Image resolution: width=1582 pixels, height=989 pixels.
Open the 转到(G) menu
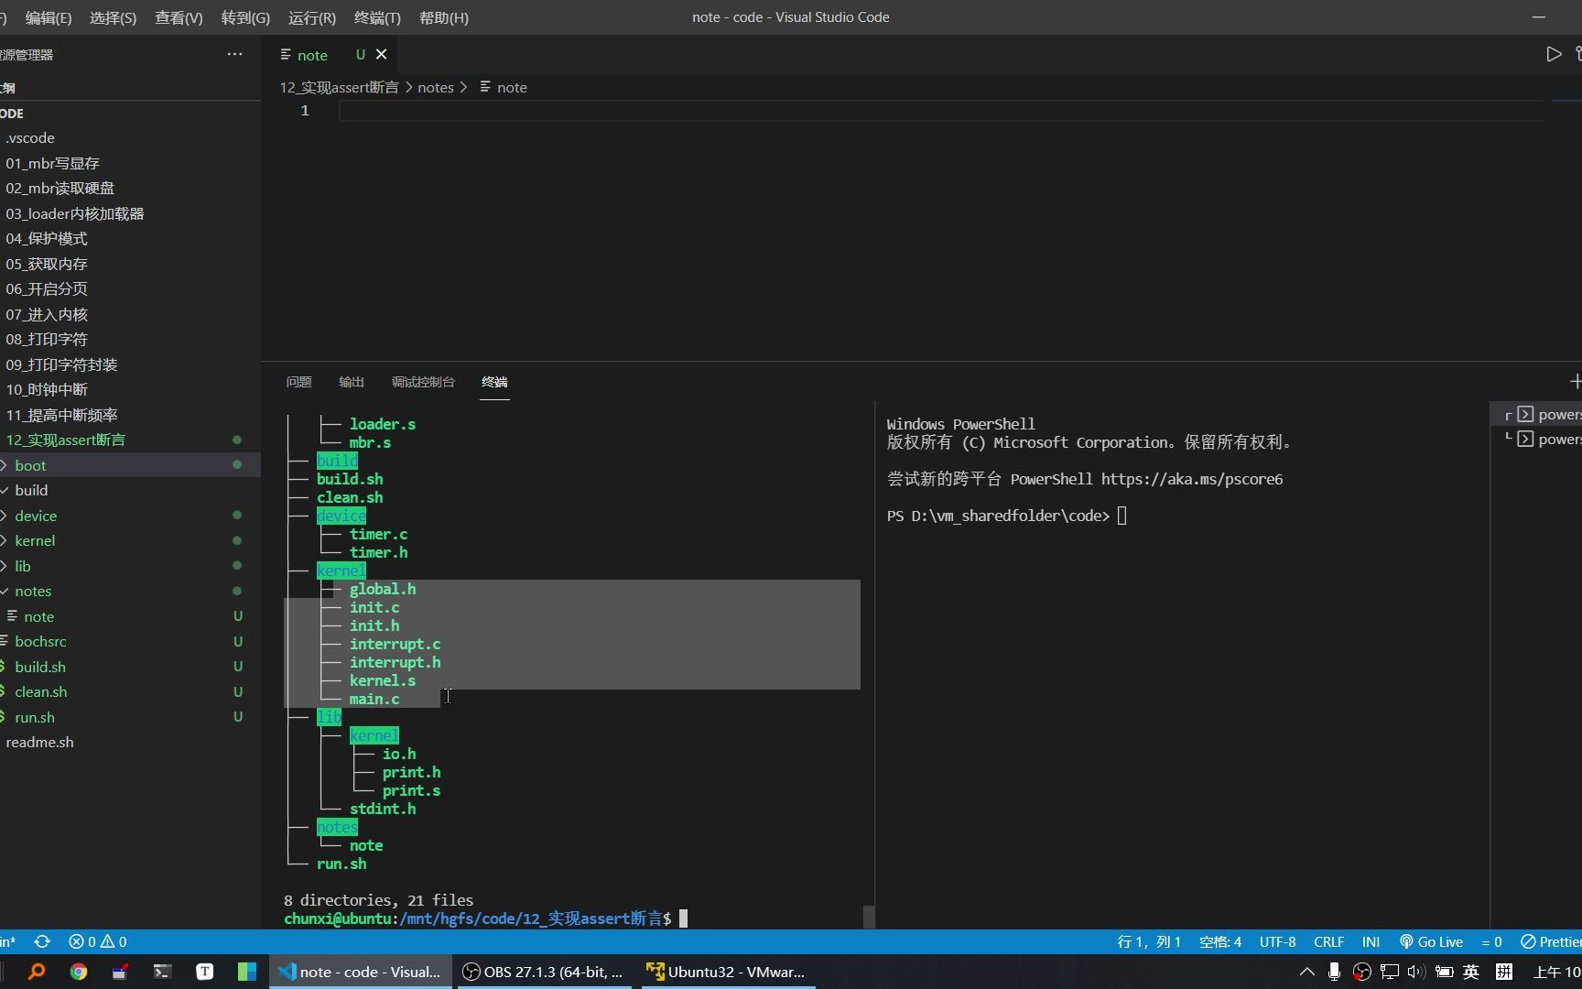click(x=245, y=17)
